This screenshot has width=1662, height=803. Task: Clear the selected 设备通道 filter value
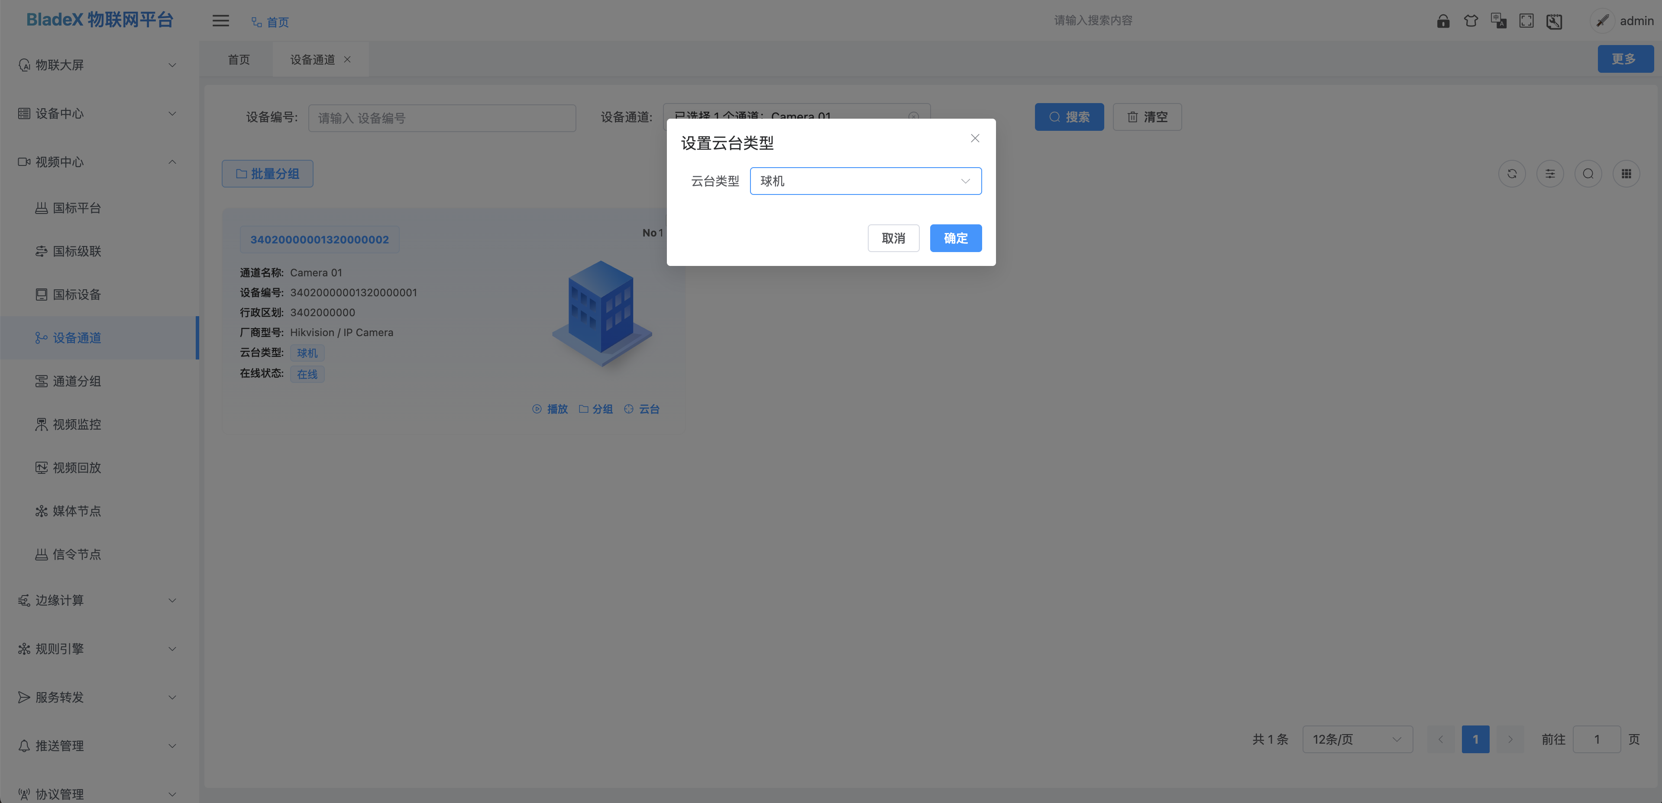point(914,117)
